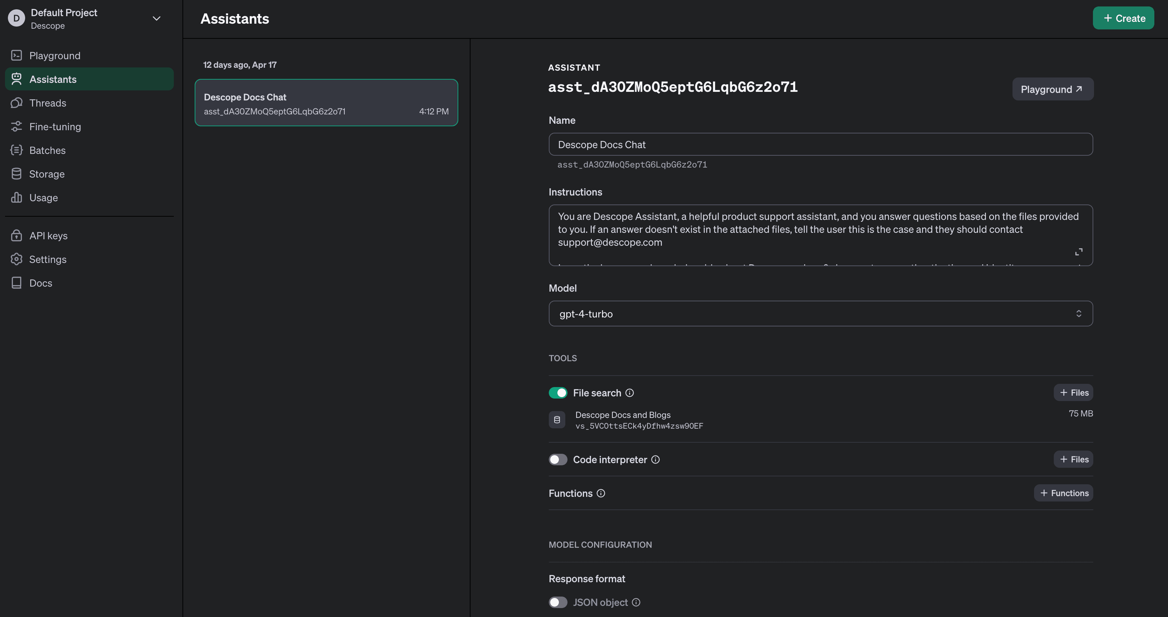The image size is (1168, 617).
Task: Enable the Code interpreter tool
Action: pos(558,460)
